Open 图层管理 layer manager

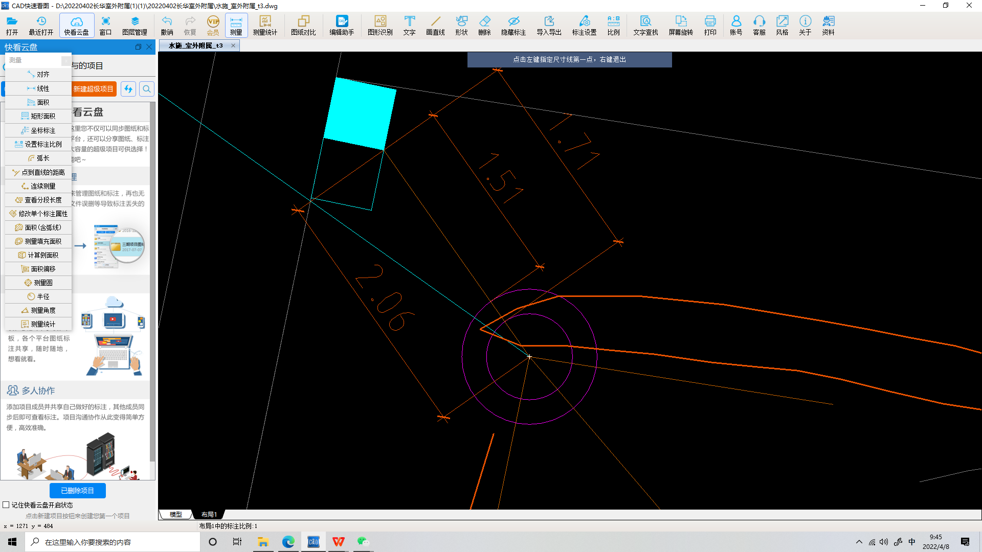[x=135, y=25]
